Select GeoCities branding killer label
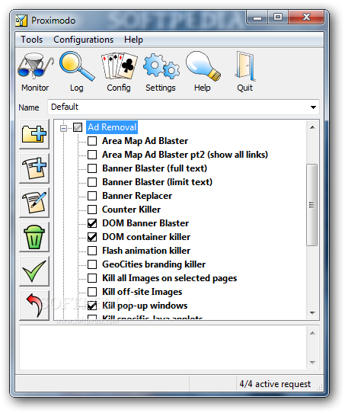 click(154, 264)
